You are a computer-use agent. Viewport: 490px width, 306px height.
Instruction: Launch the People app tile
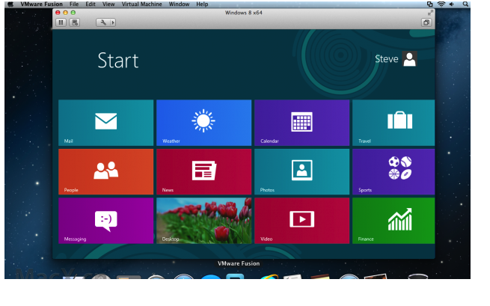tap(105, 171)
